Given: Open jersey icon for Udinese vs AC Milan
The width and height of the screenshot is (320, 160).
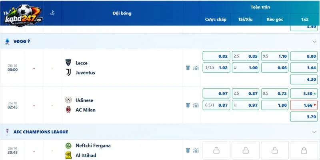Looking at the screenshot, I should tap(188, 105).
